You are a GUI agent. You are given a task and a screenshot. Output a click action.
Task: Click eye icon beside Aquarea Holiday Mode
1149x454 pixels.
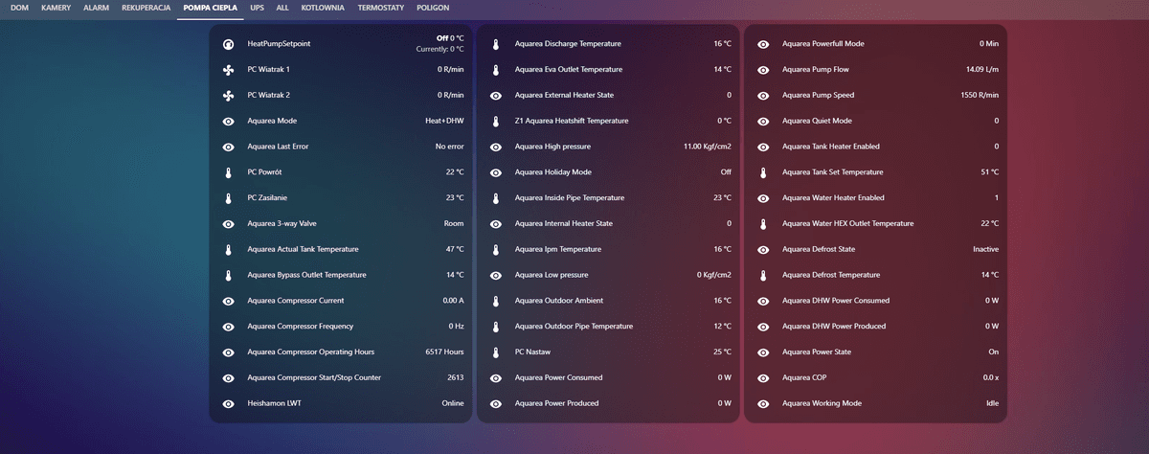pyautogui.click(x=496, y=172)
